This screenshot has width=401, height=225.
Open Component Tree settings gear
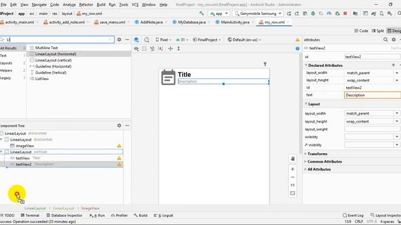119,126
